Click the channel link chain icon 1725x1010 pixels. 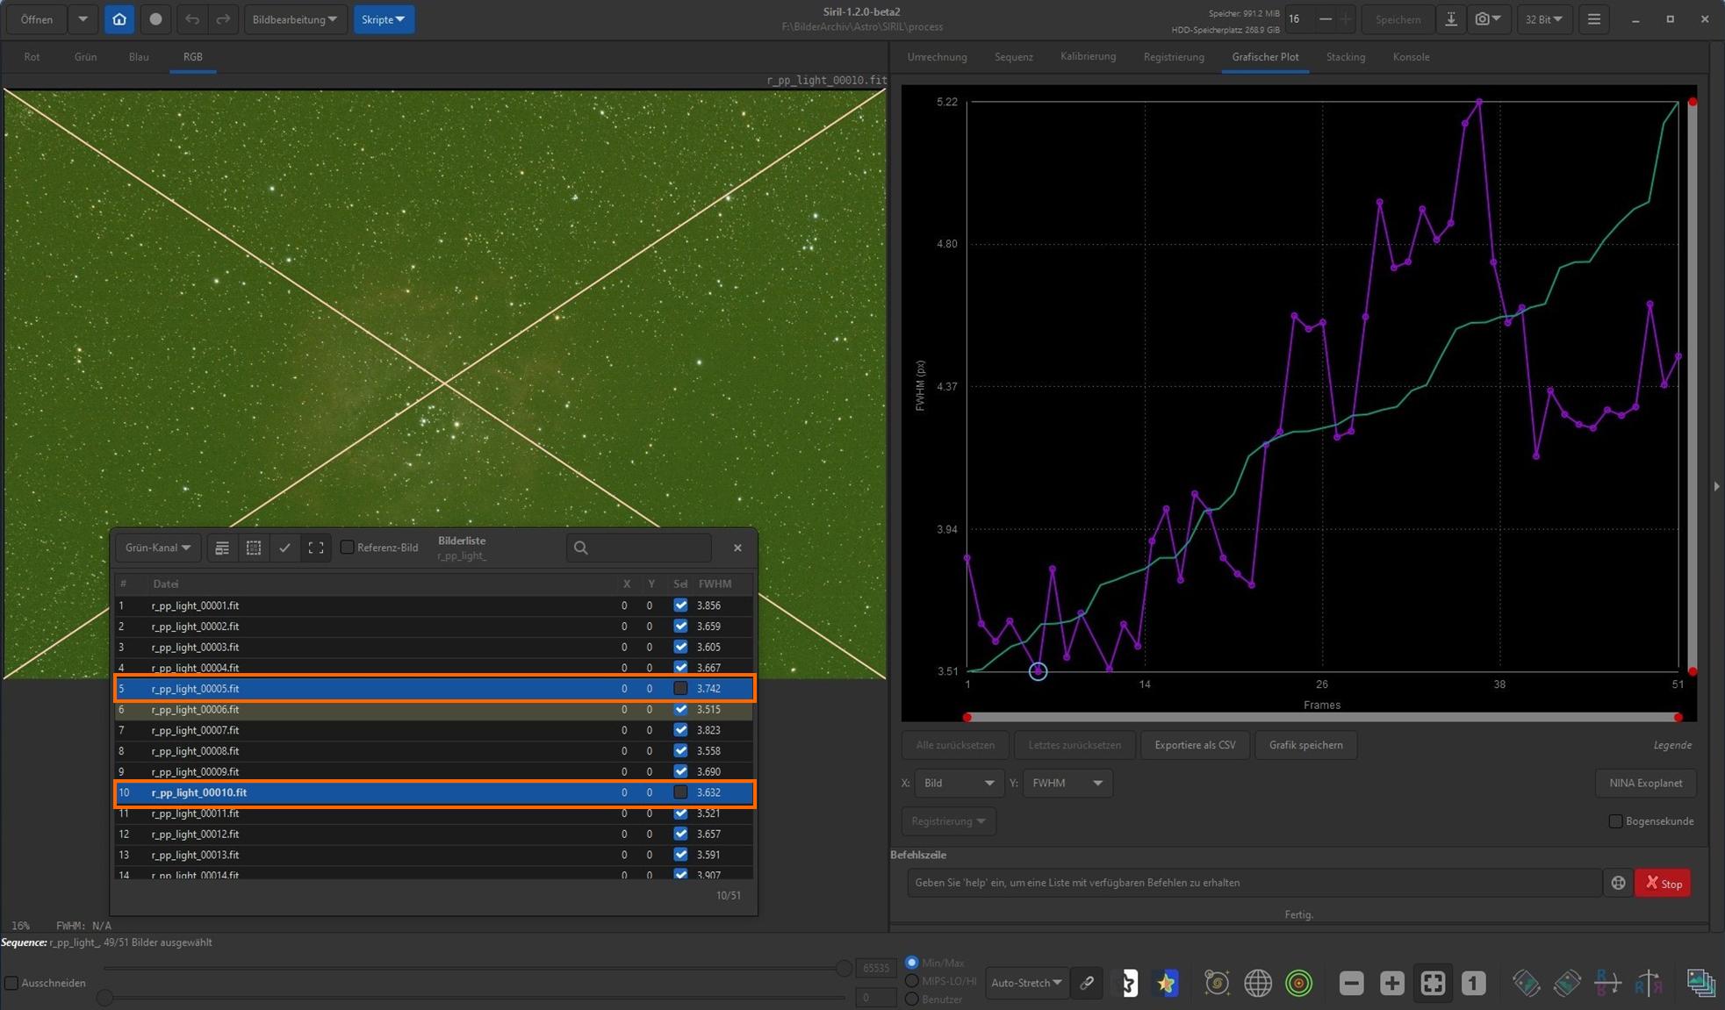[x=1087, y=983]
